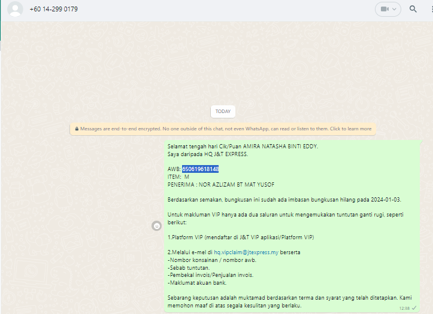Click the '1.Platform VIP' line
This screenshot has height=314, width=433.
(x=241, y=237)
